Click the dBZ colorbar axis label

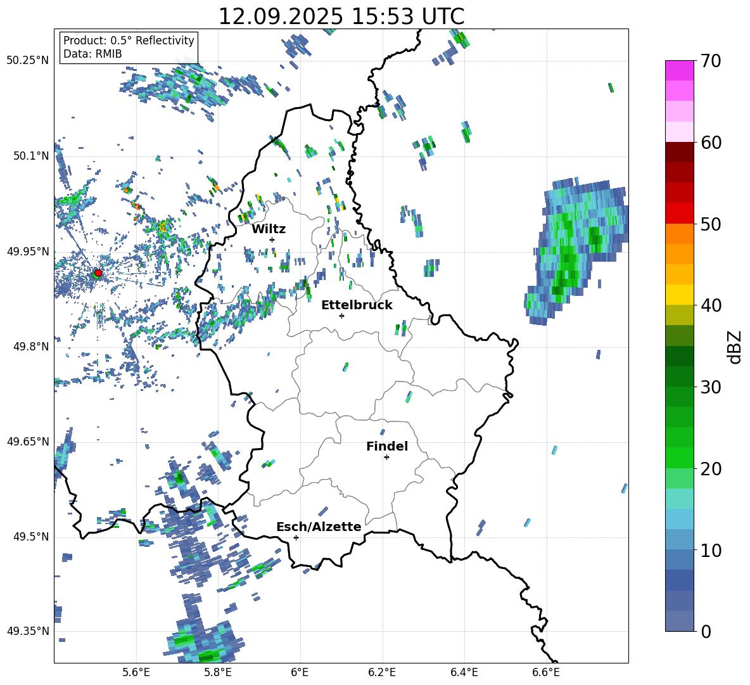click(735, 347)
